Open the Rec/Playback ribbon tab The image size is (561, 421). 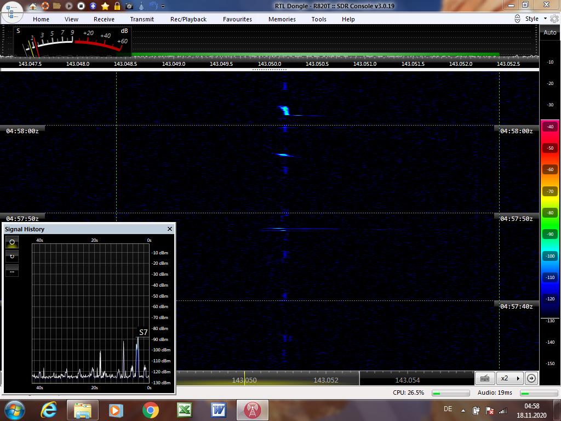tap(188, 19)
